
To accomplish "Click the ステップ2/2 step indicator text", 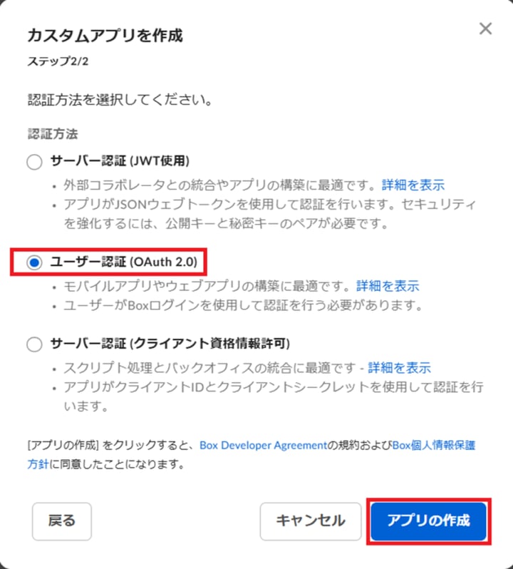I will 58,61.
